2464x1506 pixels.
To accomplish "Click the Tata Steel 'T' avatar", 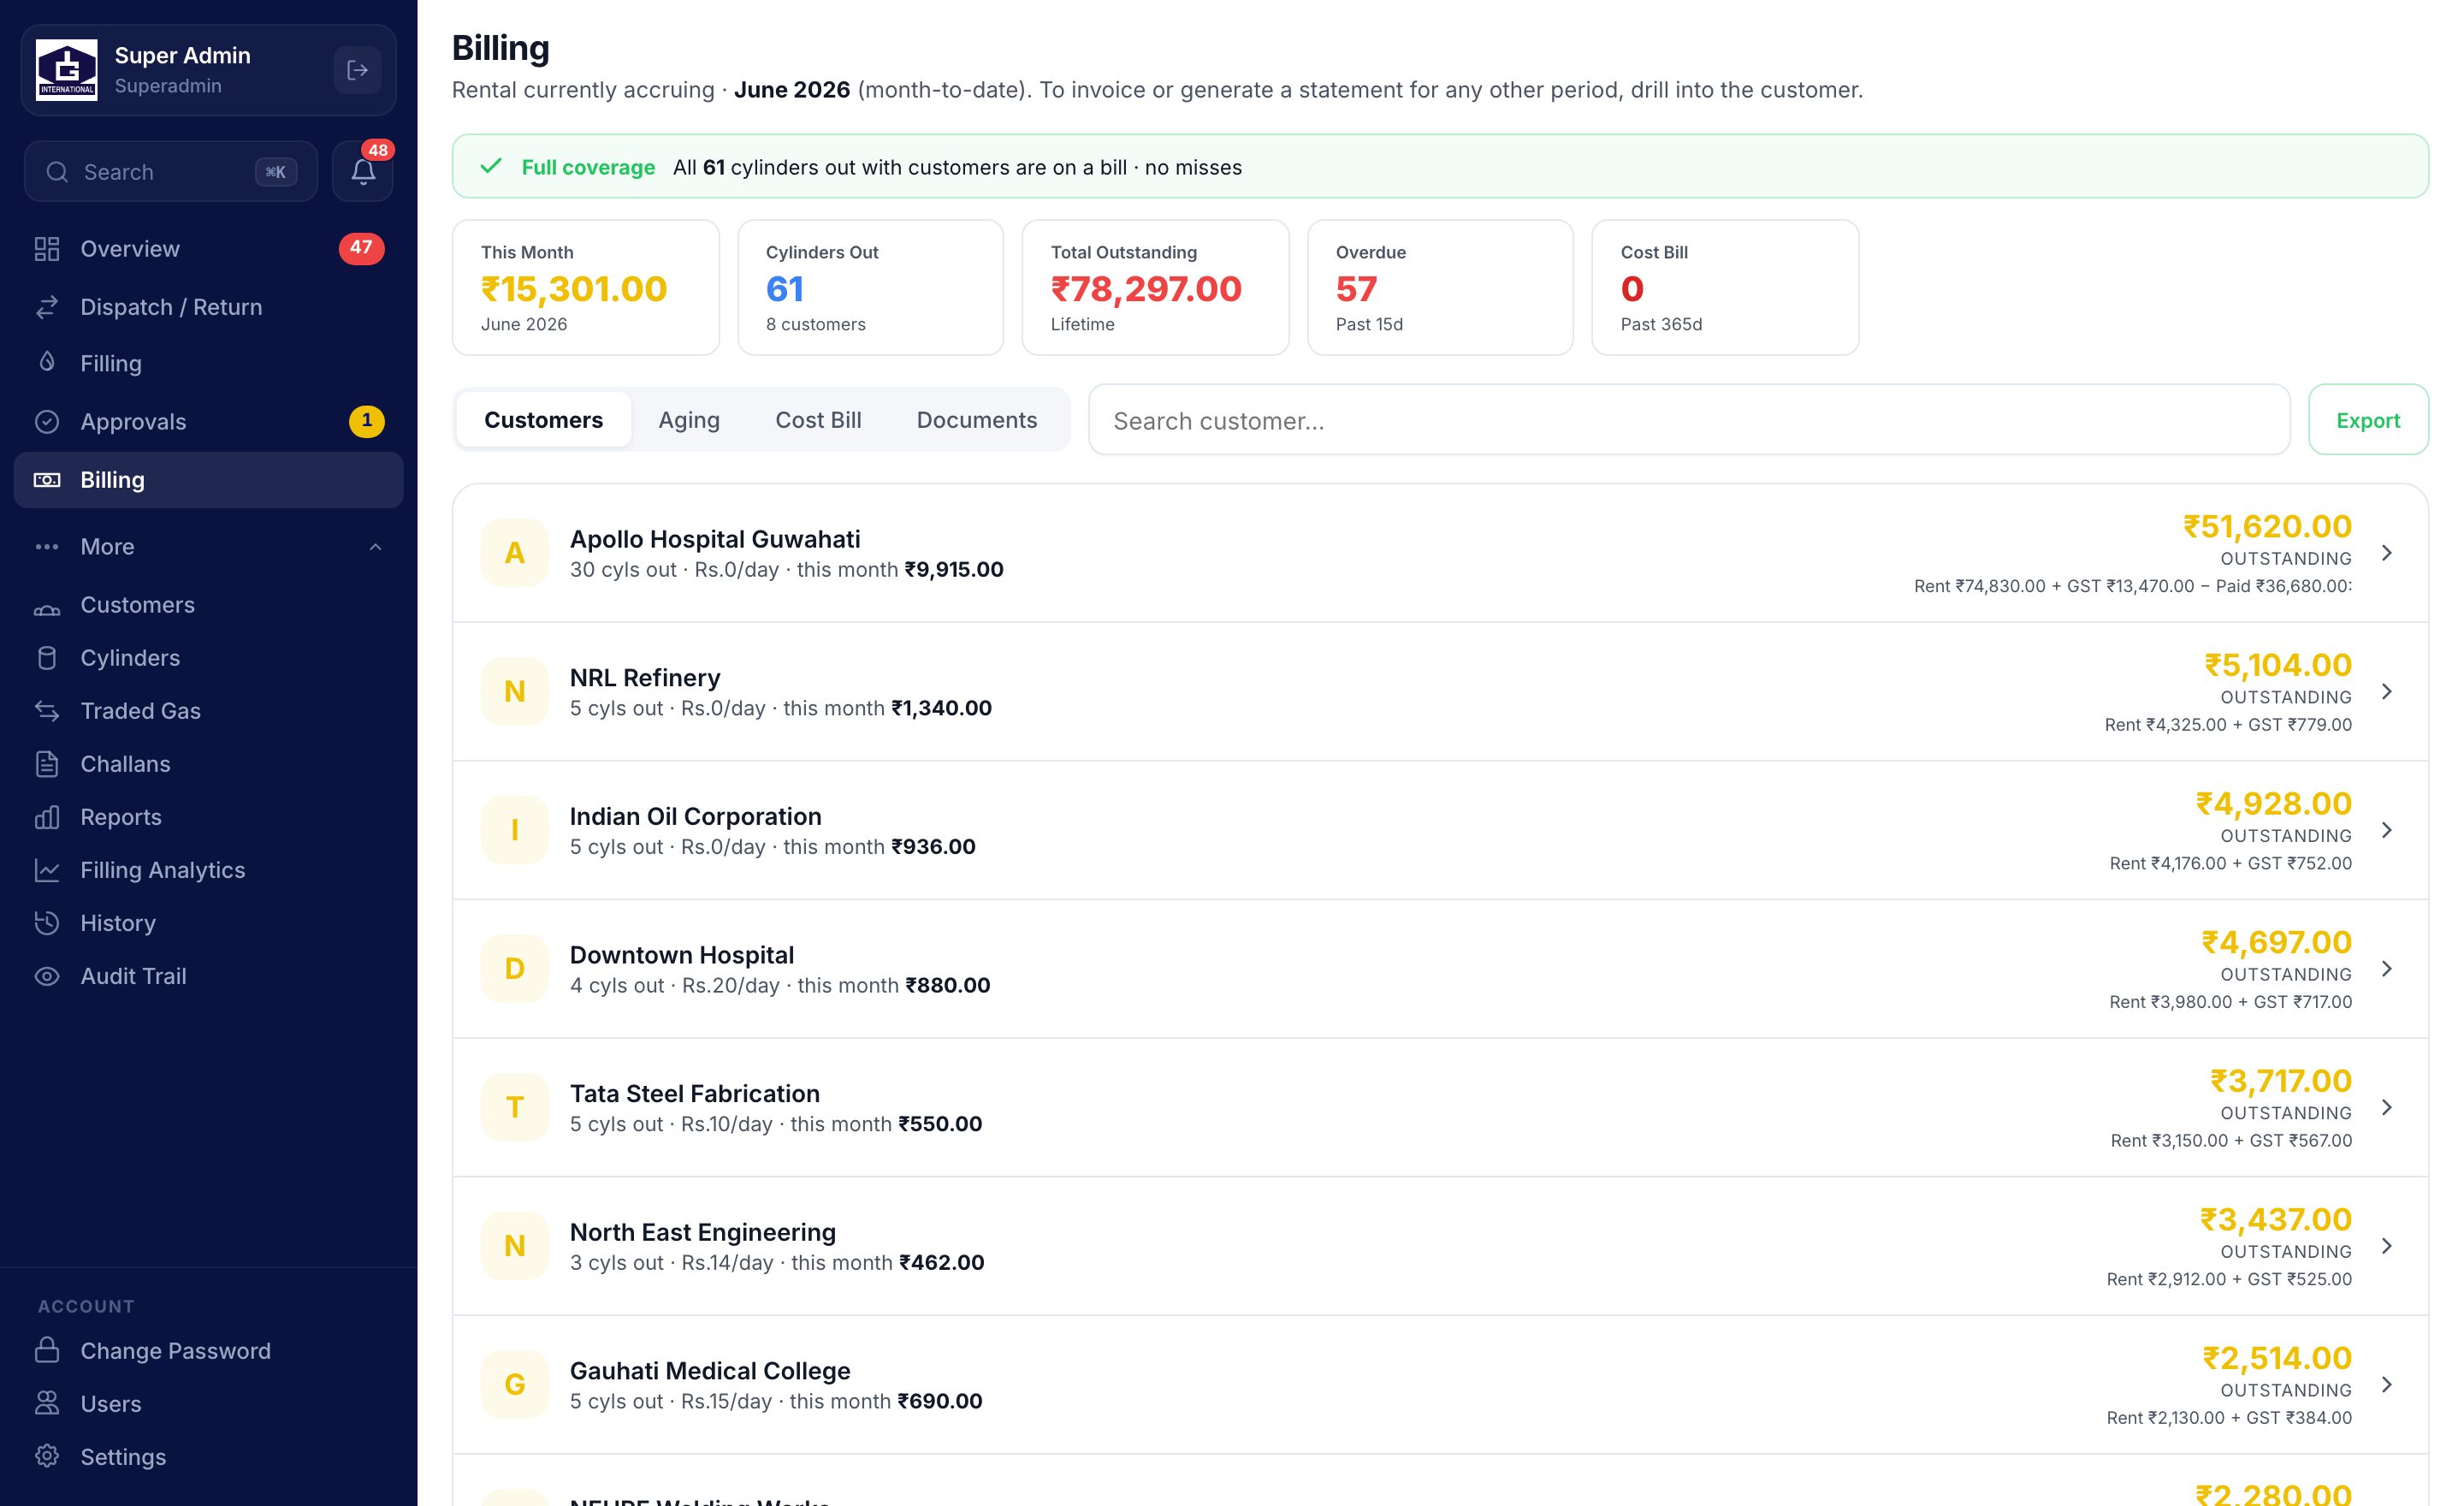I will [x=515, y=1107].
